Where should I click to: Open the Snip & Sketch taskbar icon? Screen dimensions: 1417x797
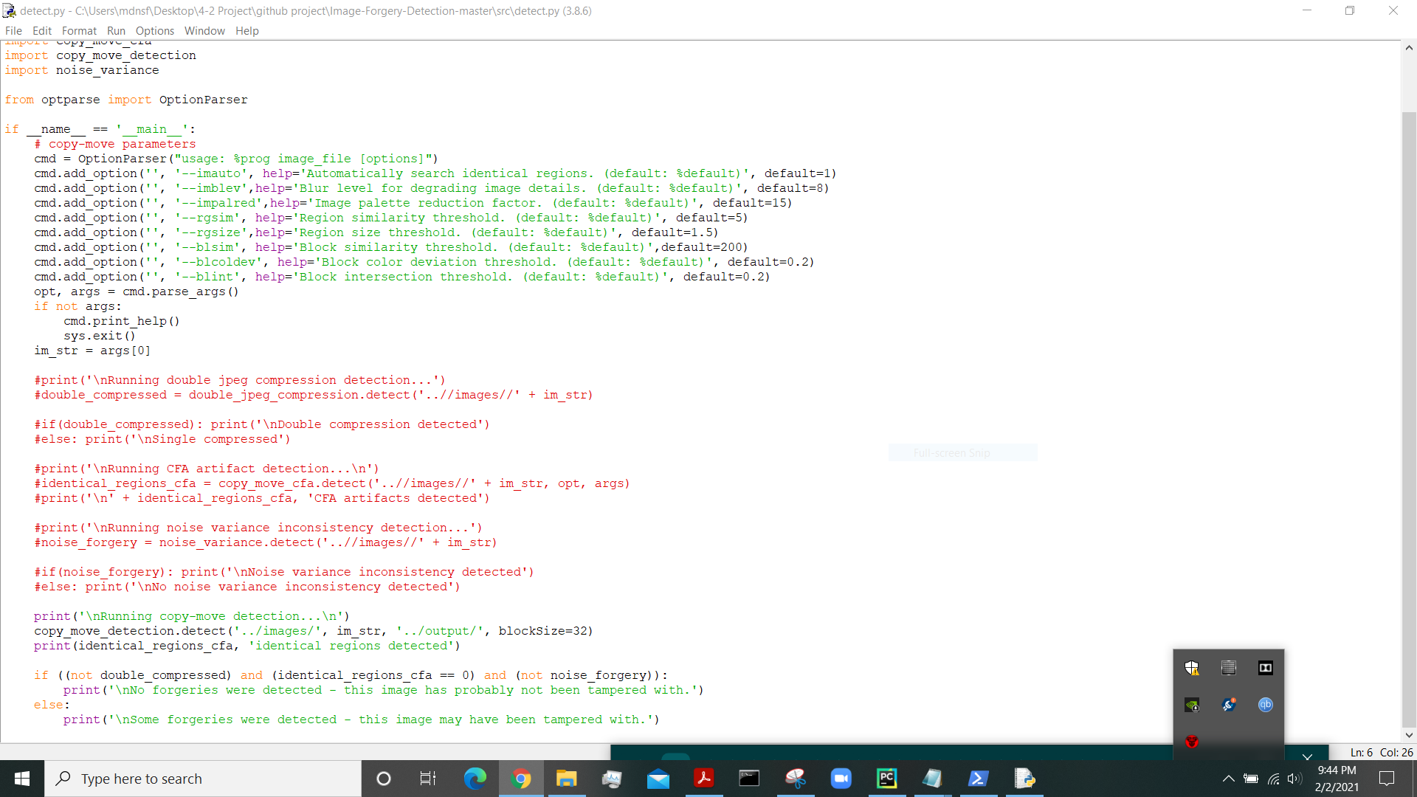(x=795, y=779)
